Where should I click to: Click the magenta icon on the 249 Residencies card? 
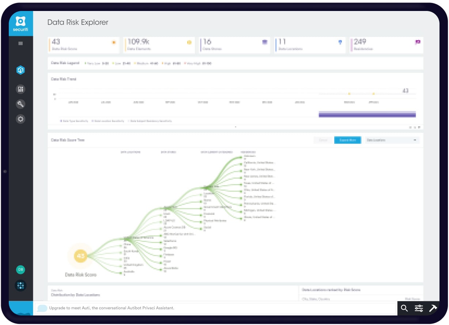click(418, 42)
